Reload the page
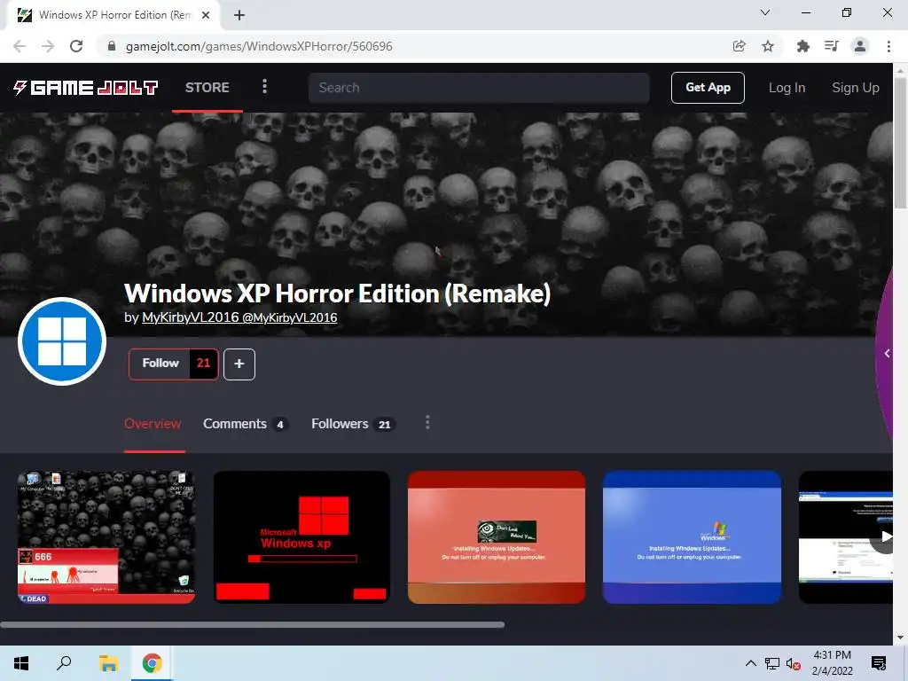 pyautogui.click(x=76, y=46)
